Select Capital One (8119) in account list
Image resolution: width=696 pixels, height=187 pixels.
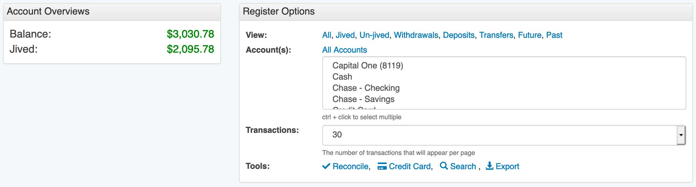368,66
